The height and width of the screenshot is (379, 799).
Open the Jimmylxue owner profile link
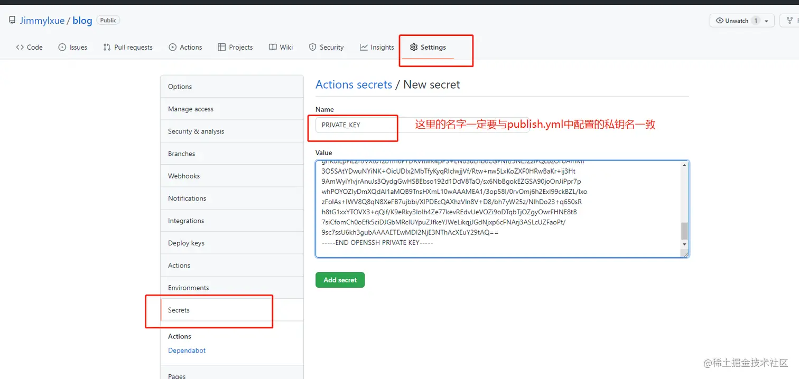tap(42, 21)
